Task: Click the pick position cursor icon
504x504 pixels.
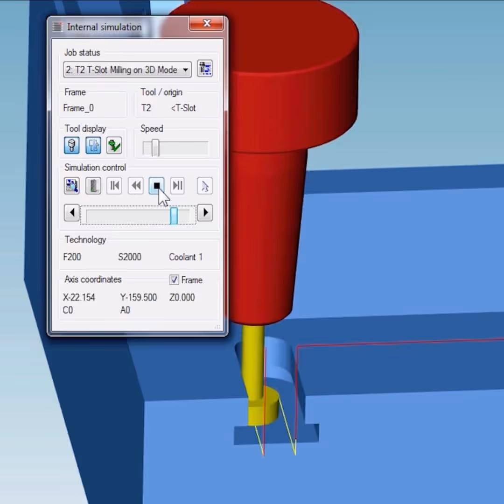Action: (205, 186)
